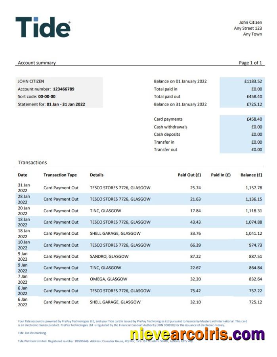Click the closing balance value £725.12 in summary
Viewport: 277px width, 357px height.
pos(254,104)
